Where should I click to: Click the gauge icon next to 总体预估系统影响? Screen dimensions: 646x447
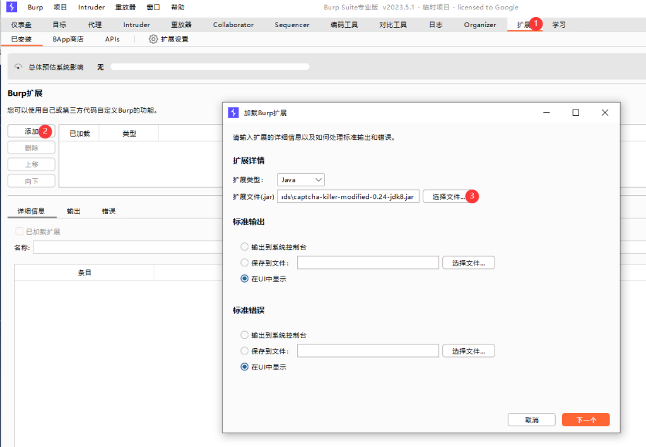(x=18, y=67)
